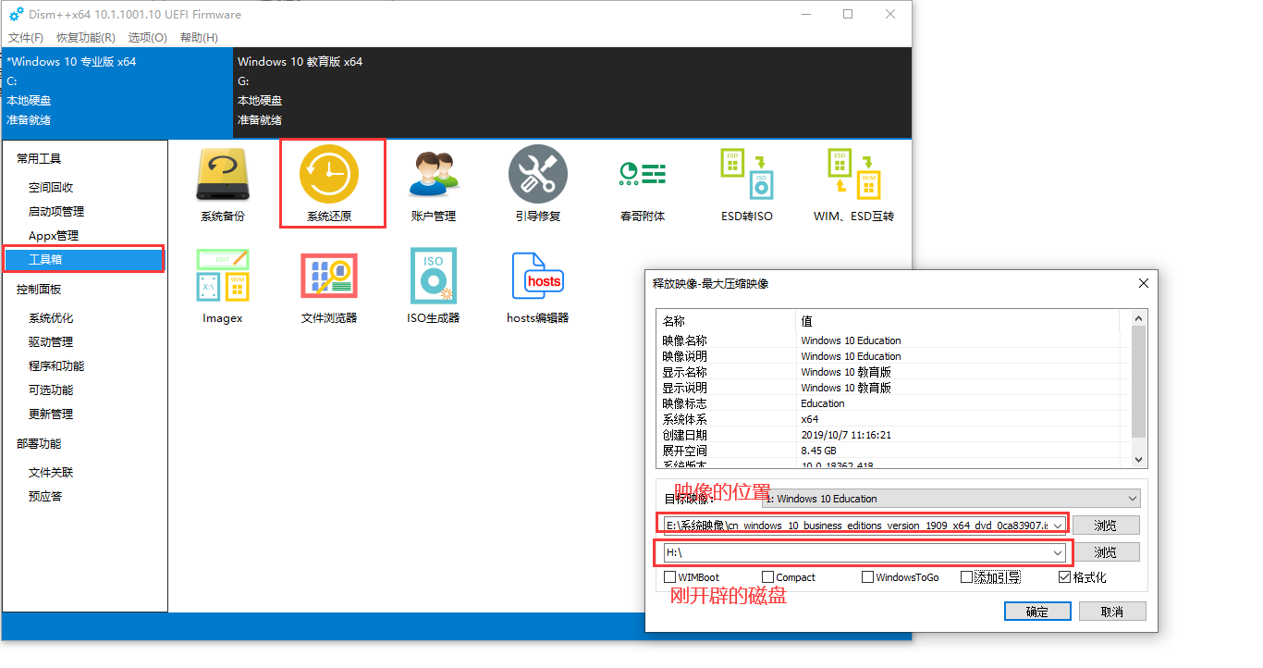Open 更新管理 in the sidebar

(x=51, y=414)
